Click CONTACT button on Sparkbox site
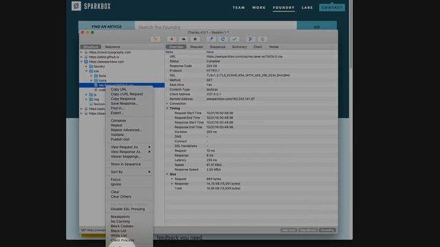440x247 pixels. click(332, 8)
